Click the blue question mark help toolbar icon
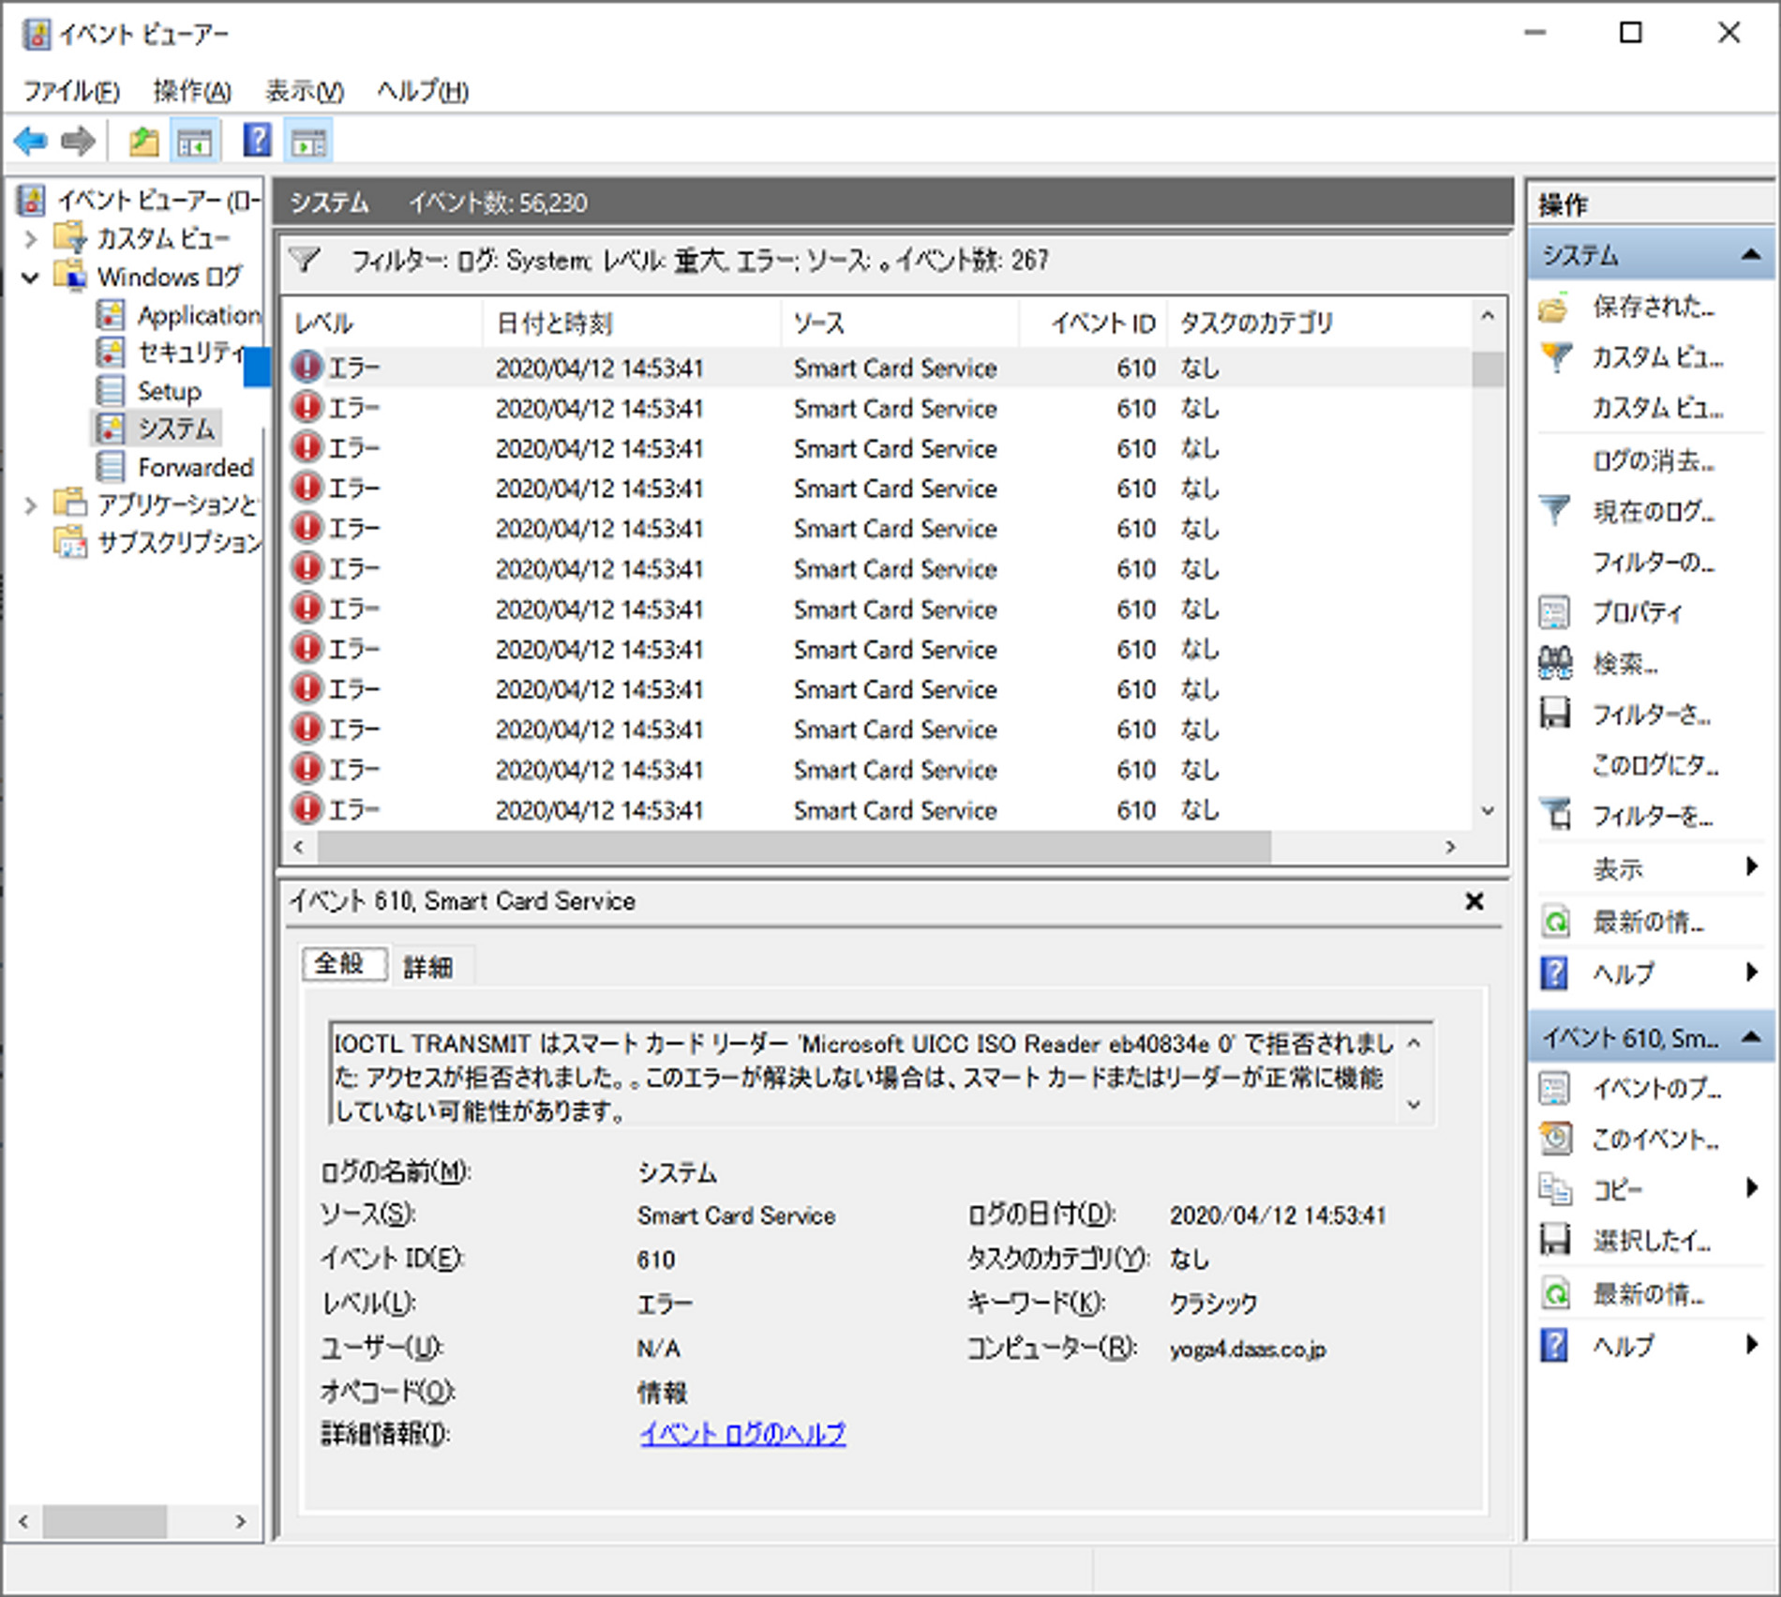 (x=257, y=142)
